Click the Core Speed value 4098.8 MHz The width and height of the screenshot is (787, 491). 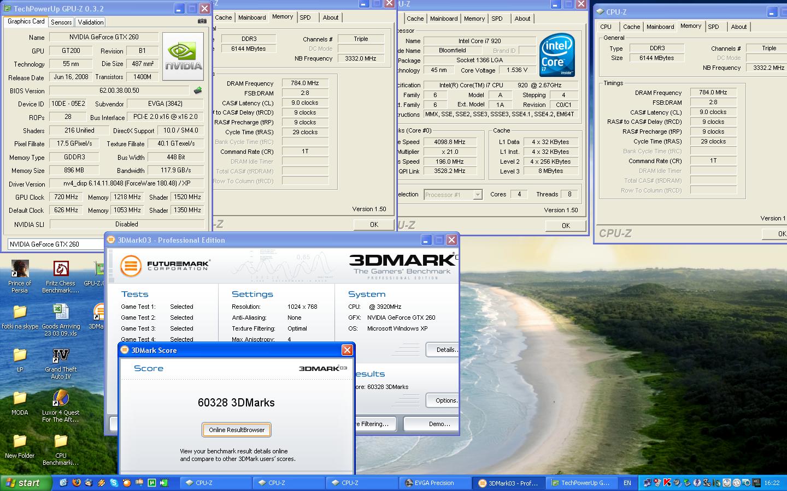(450, 142)
